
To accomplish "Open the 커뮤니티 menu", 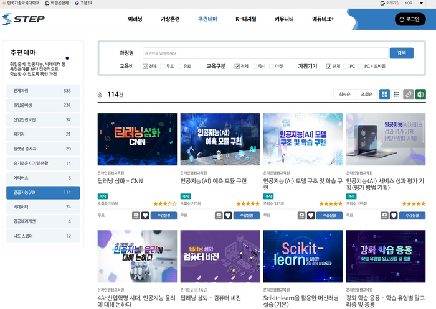I will (x=284, y=19).
